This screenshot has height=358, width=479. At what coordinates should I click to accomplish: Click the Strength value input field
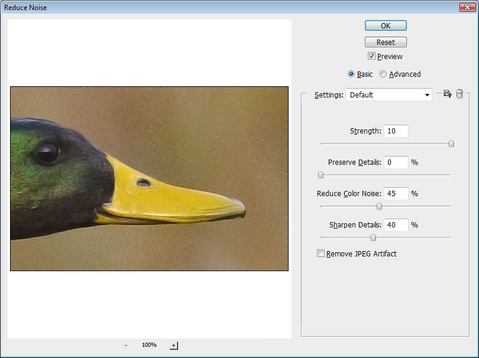click(396, 131)
